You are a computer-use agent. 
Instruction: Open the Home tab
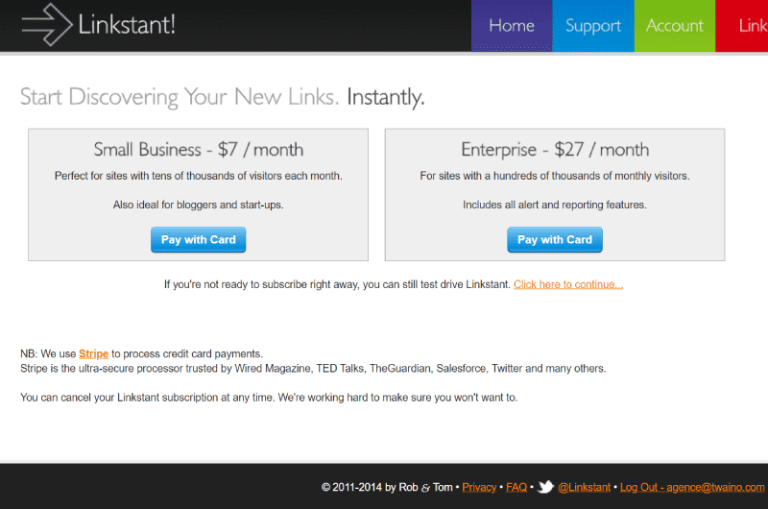(512, 26)
